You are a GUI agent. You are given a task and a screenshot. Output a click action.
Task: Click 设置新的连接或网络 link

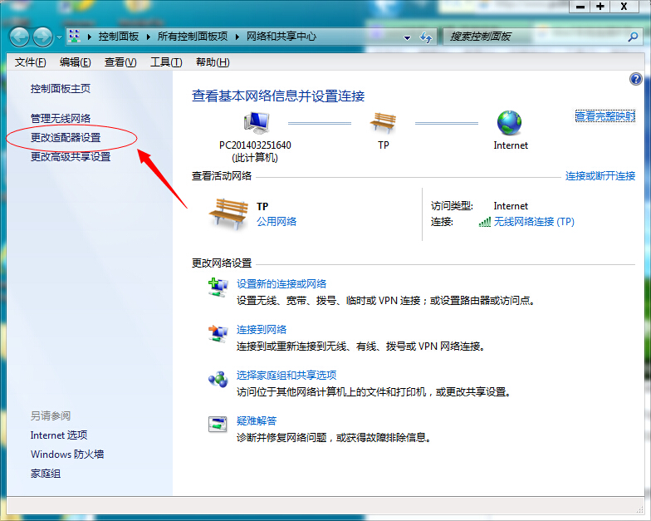point(281,284)
